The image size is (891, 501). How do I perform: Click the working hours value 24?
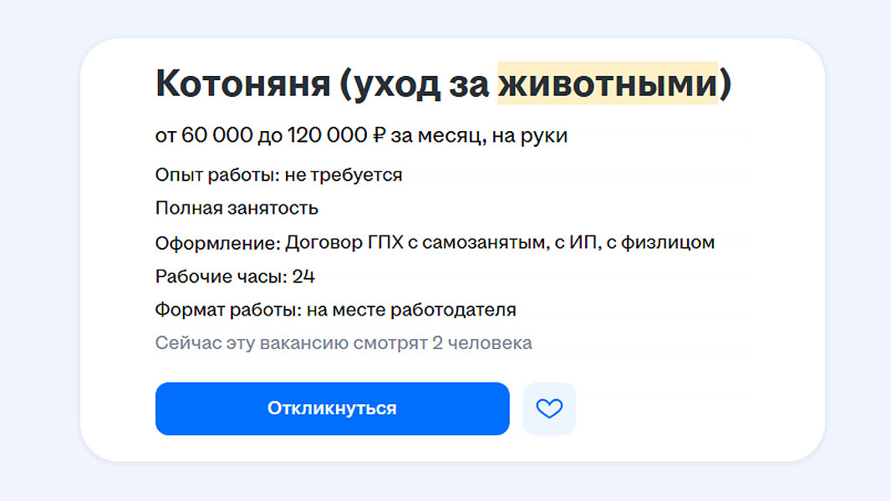click(x=303, y=276)
